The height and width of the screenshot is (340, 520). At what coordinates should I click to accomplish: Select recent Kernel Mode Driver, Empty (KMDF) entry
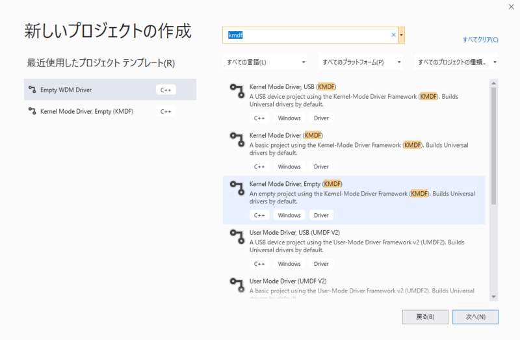[110, 111]
